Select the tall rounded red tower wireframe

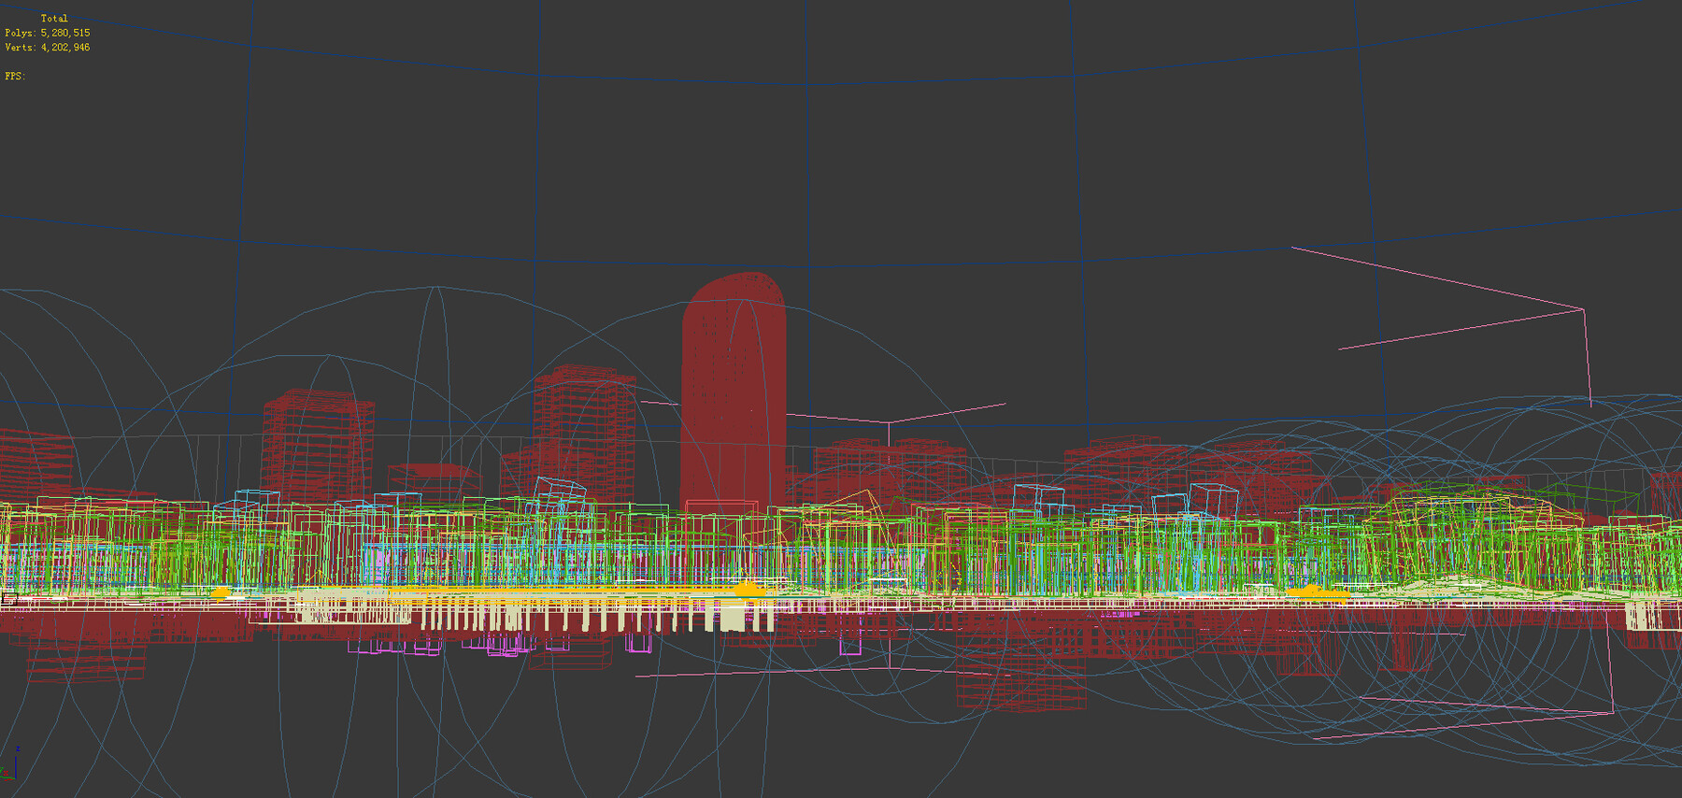[x=734, y=391]
